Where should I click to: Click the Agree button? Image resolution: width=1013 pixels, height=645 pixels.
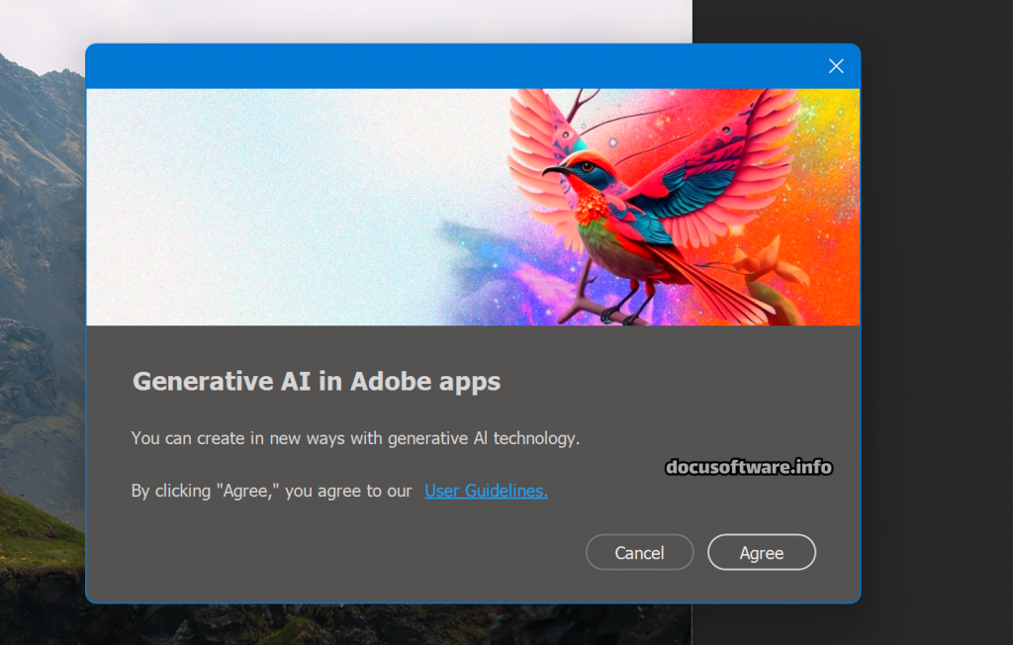[x=761, y=553]
